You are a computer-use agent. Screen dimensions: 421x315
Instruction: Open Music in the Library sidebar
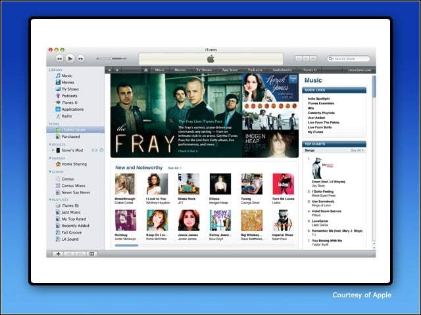(x=64, y=75)
